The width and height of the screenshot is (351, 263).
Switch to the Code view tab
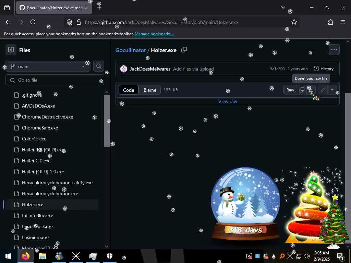(129, 90)
